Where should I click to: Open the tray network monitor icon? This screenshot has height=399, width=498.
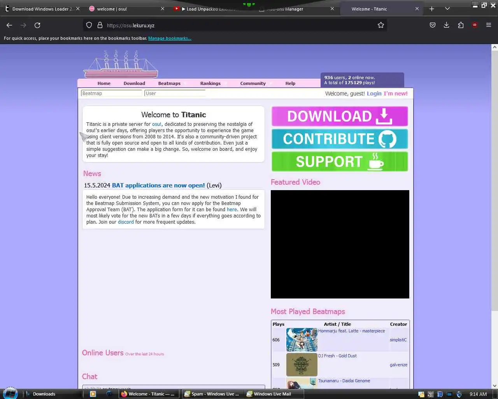[449, 394]
